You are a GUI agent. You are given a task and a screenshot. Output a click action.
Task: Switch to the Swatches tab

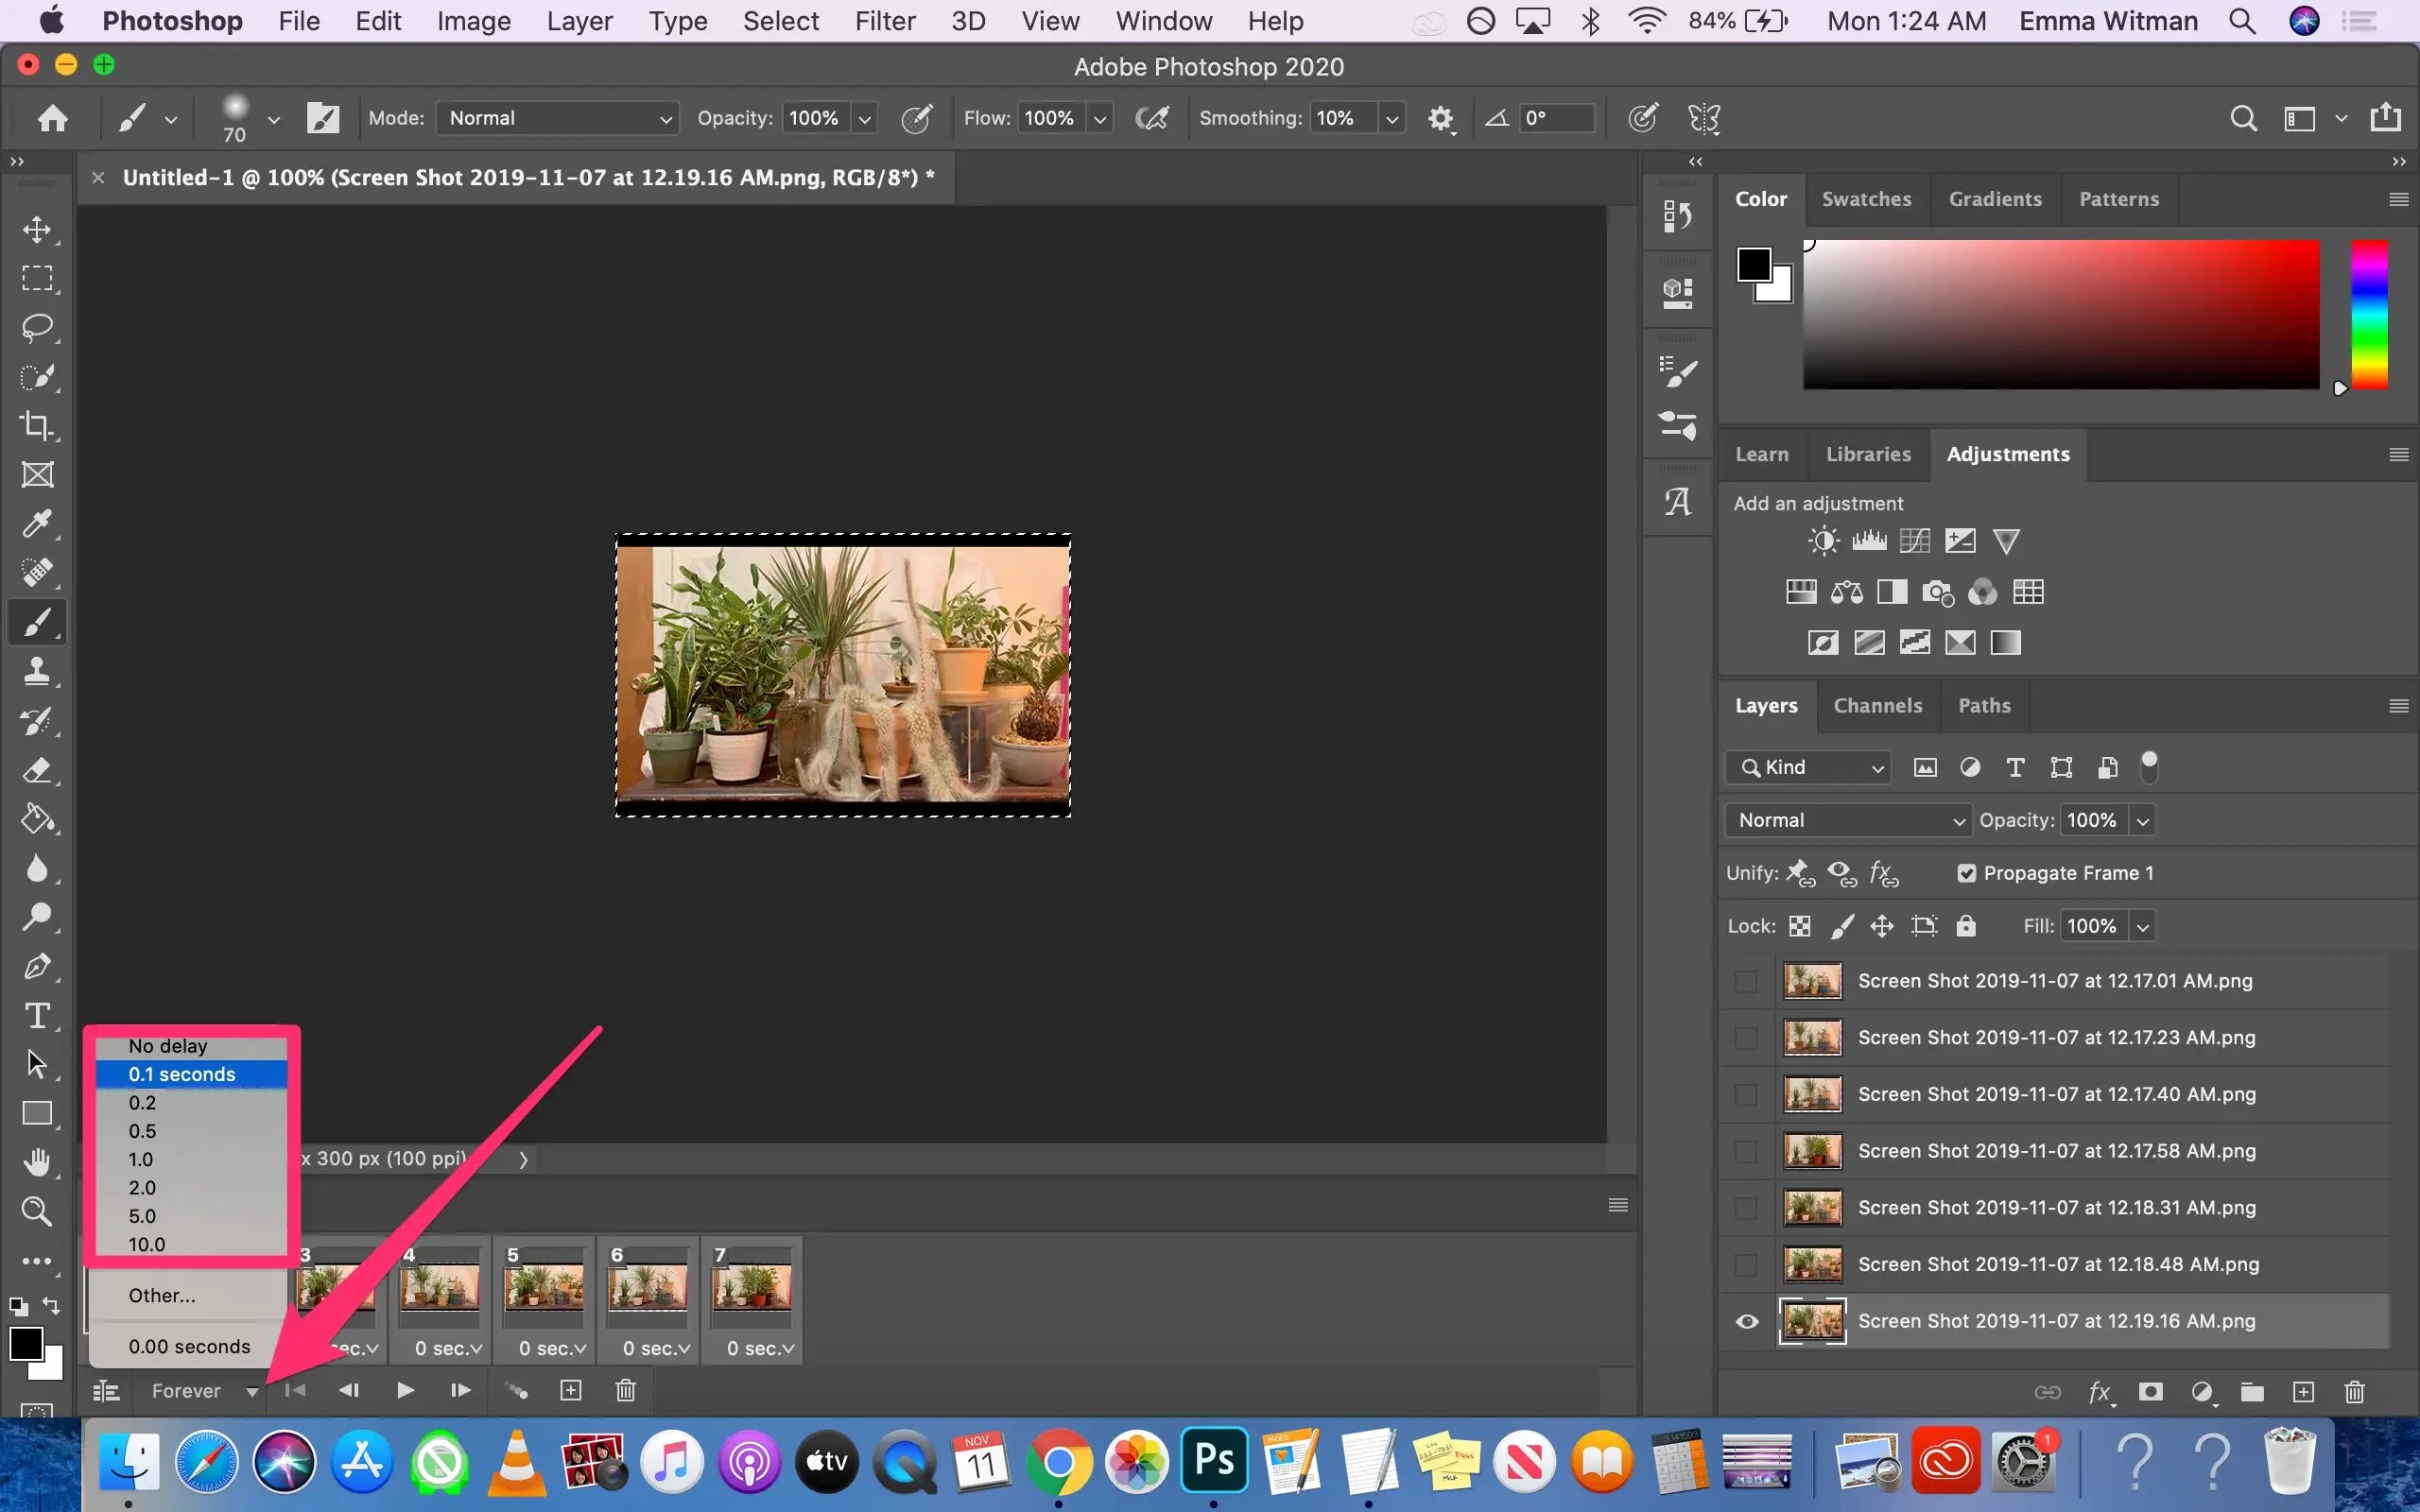point(1866,199)
